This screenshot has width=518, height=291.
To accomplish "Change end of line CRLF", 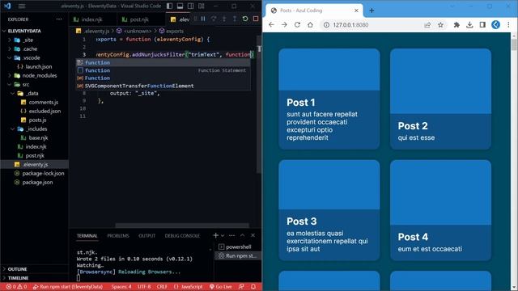I will pyautogui.click(x=162, y=287).
